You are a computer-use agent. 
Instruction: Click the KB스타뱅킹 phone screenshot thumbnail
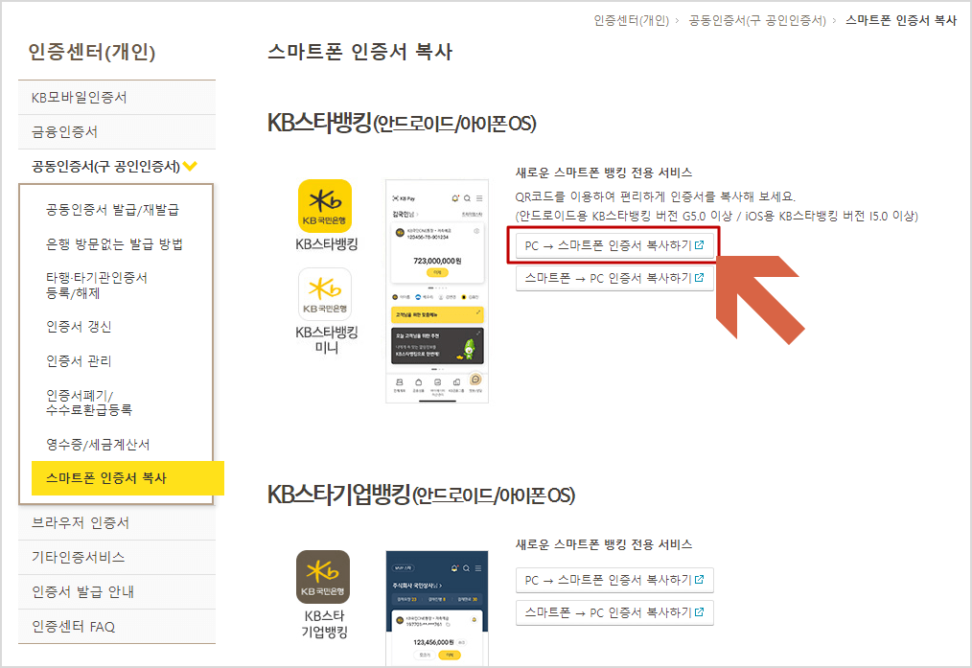[x=437, y=291]
